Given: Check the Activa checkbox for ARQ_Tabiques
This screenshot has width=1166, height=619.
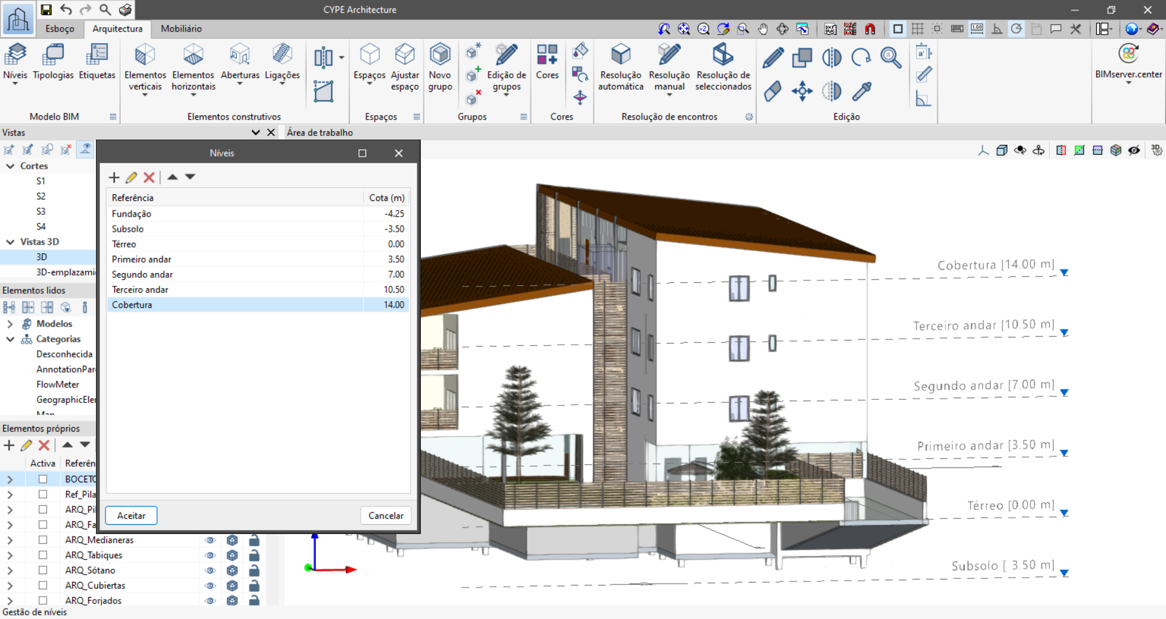Looking at the screenshot, I should tap(43, 555).
